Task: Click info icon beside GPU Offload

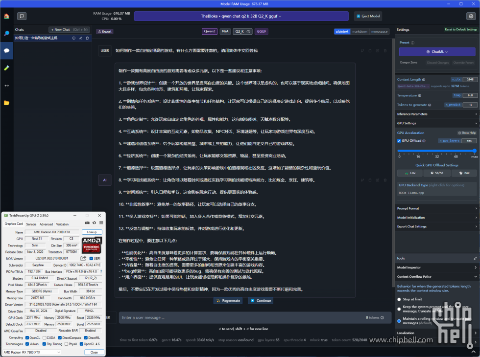Action: coord(424,141)
